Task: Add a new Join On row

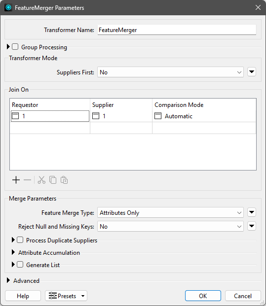Action: (x=16, y=180)
